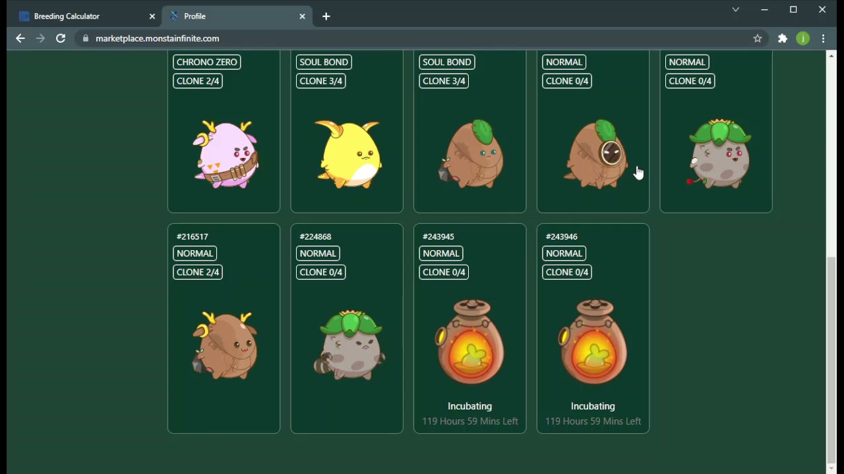Go forward with the browser arrow
Screen dimensions: 844x474
coord(40,38)
